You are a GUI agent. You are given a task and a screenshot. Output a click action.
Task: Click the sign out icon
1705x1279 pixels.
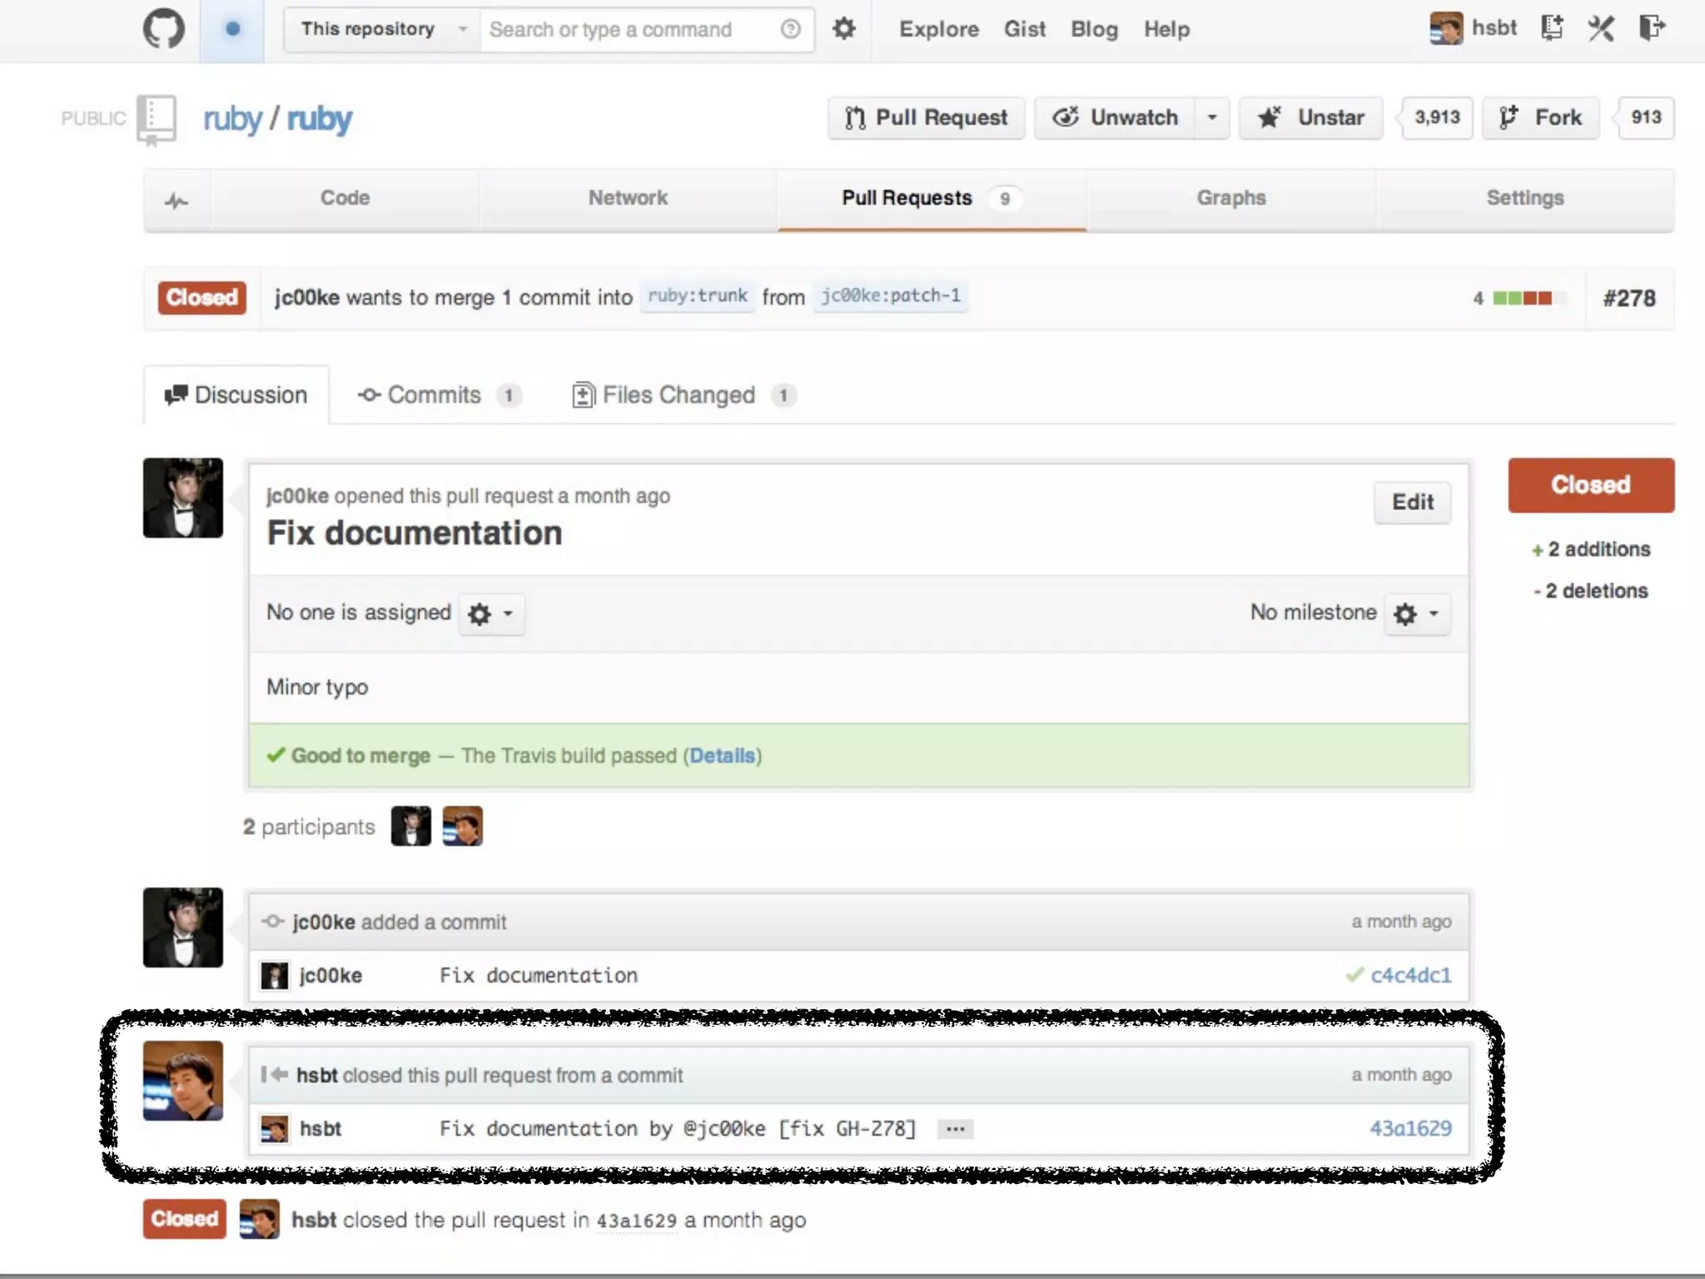point(1652,28)
